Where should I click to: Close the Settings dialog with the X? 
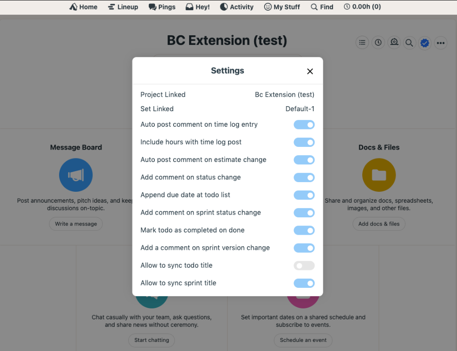click(x=310, y=71)
